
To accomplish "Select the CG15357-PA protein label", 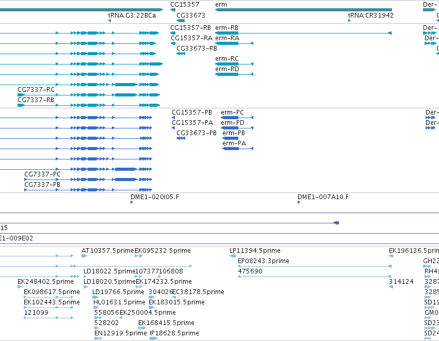I will point(192,123).
